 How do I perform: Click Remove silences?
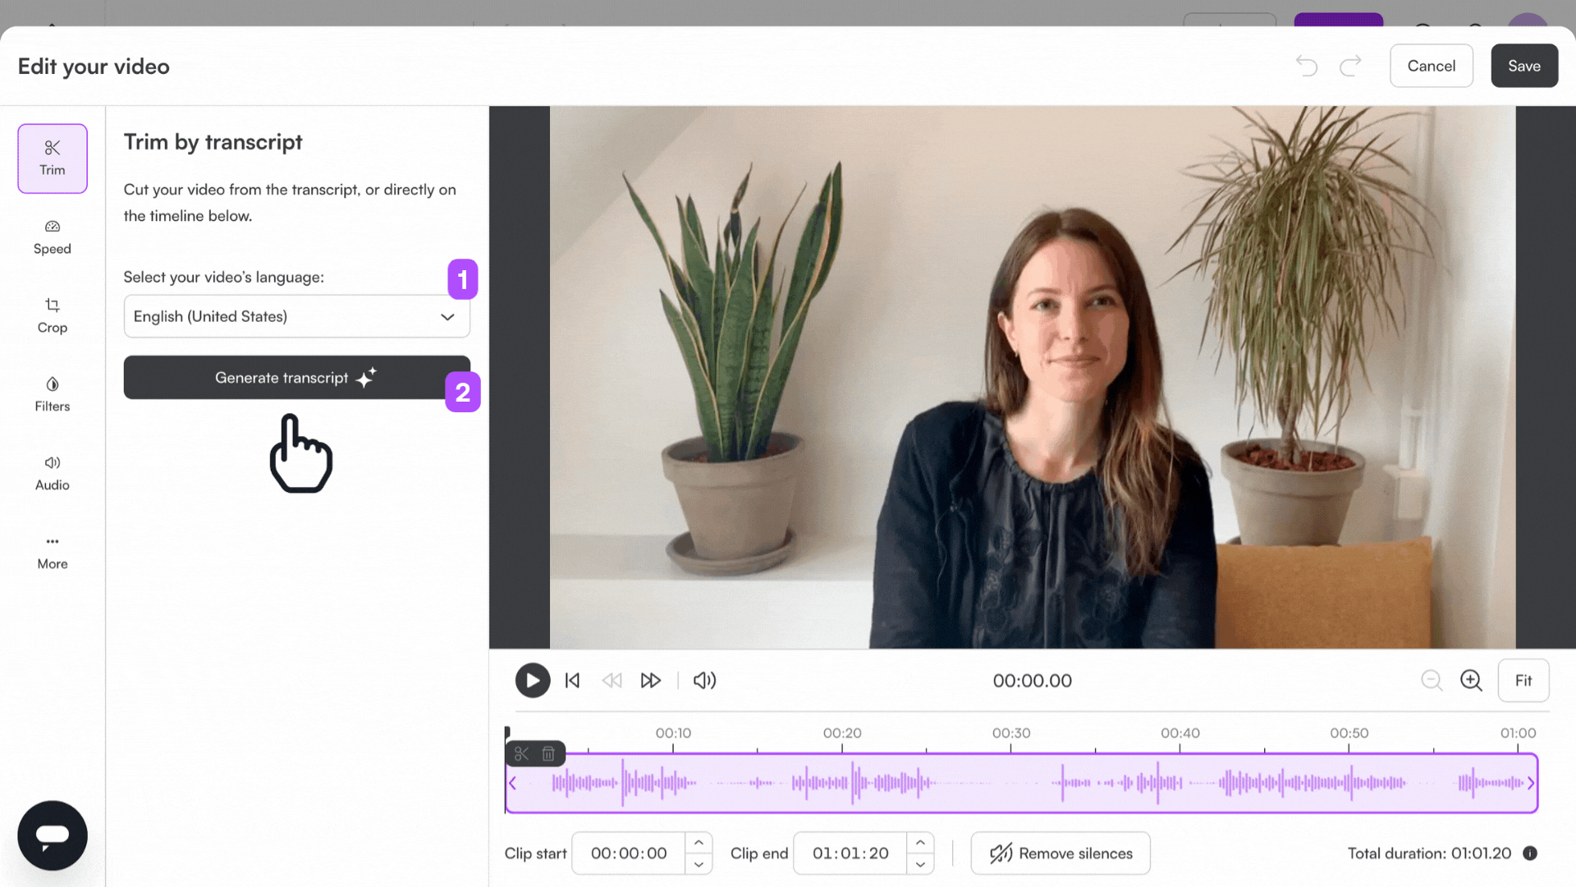(1060, 853)
